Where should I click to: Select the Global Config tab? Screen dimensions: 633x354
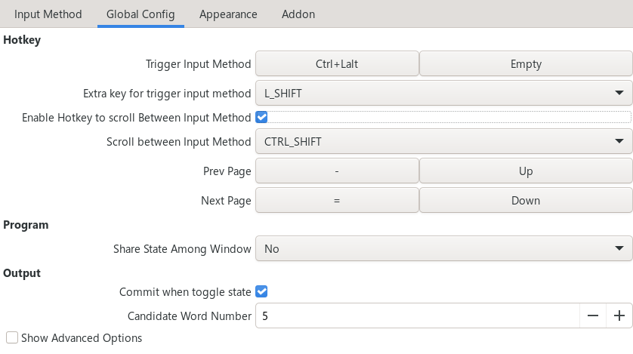pos(140,14)
